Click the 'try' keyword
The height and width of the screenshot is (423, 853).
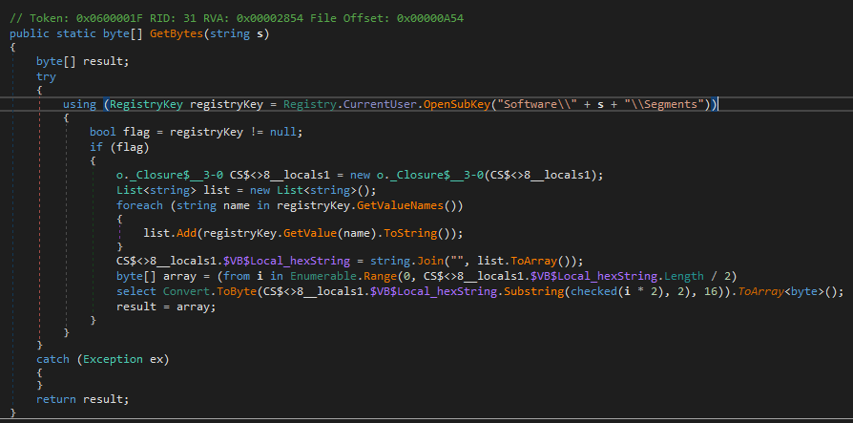pyautogui.click(x=46, y=76)
